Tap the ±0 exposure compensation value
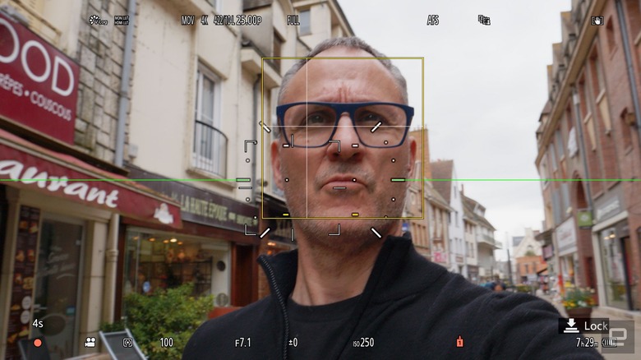The width and height of the screenshot is (641, 360). pos(293,342)
